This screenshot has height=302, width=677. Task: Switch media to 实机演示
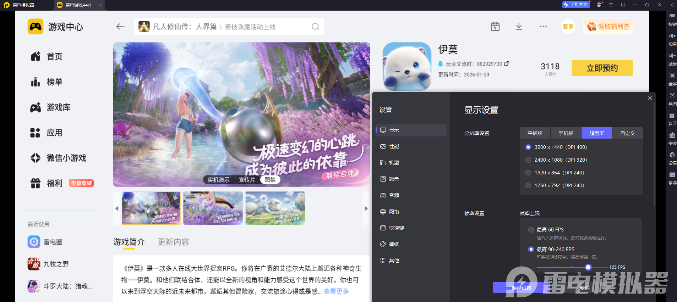point(218,180)
